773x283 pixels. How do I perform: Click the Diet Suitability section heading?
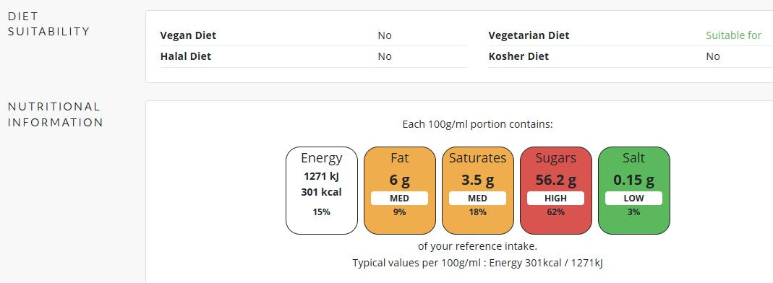click(48, 24)
